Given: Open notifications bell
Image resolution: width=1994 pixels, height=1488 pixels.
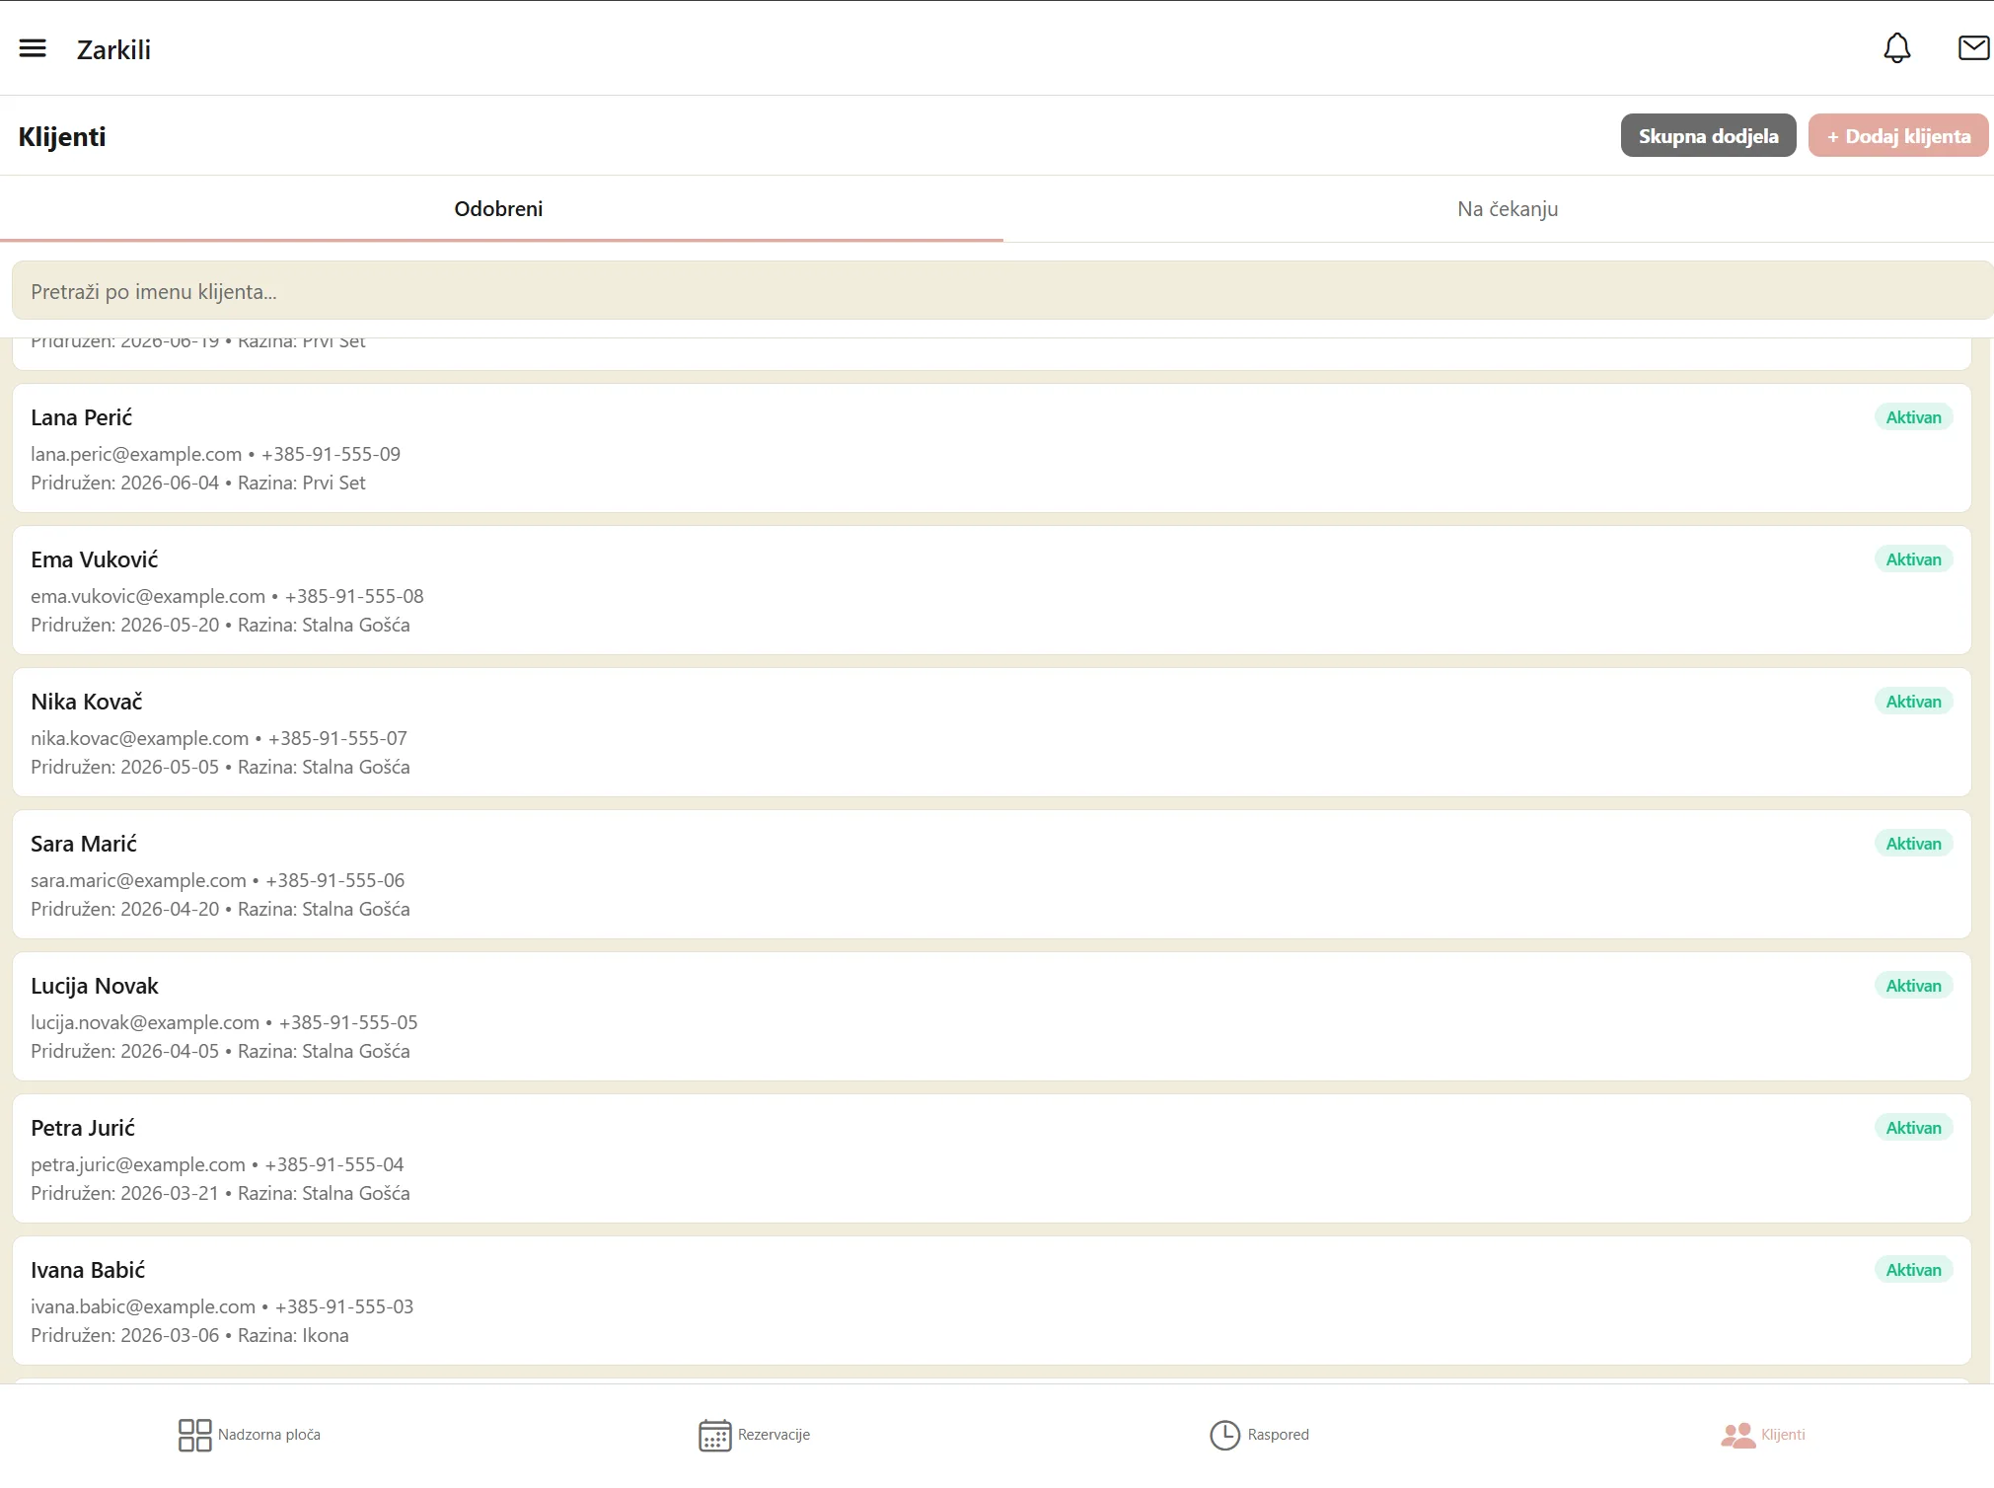Looking at the screenshot, I should (1896, 48).
